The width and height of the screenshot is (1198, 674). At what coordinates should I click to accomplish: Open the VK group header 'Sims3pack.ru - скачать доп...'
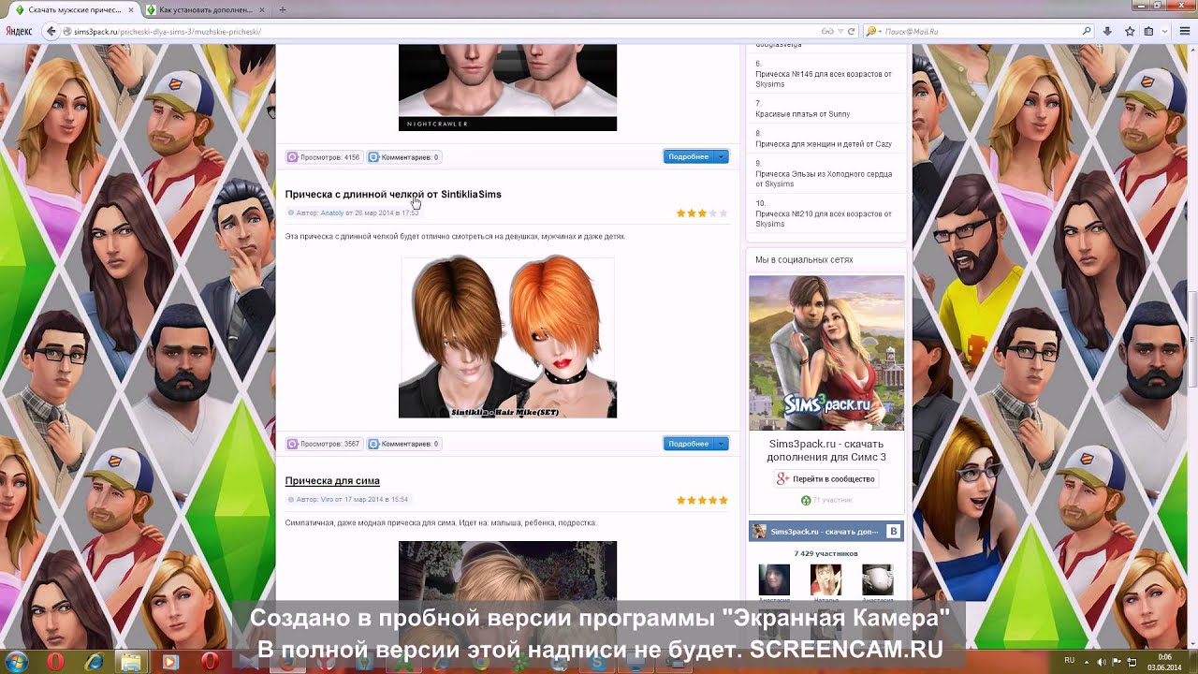pos(825,532)
